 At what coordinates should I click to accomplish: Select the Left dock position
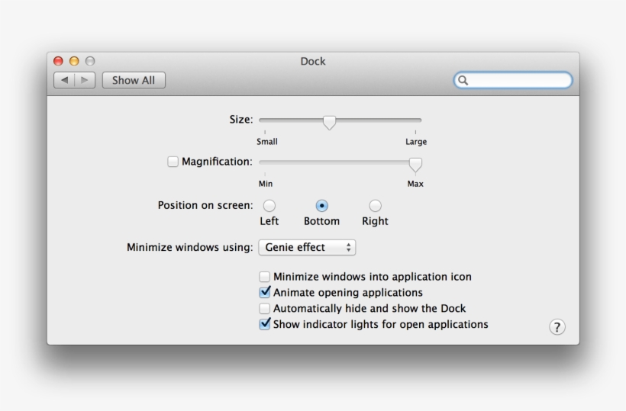point(269,206)
